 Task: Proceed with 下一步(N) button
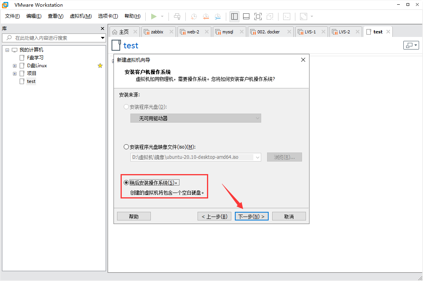(252, 217)
